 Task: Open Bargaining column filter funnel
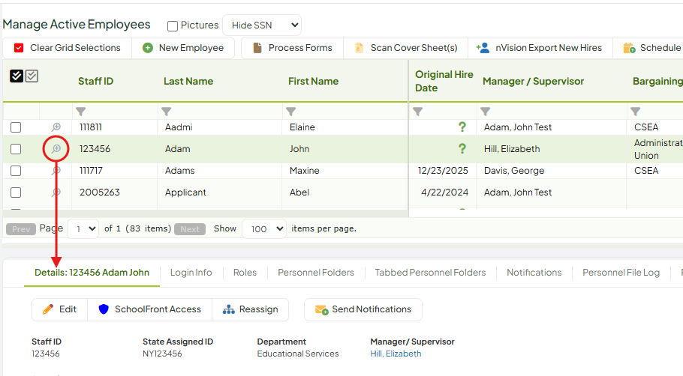tap(636, 112)
